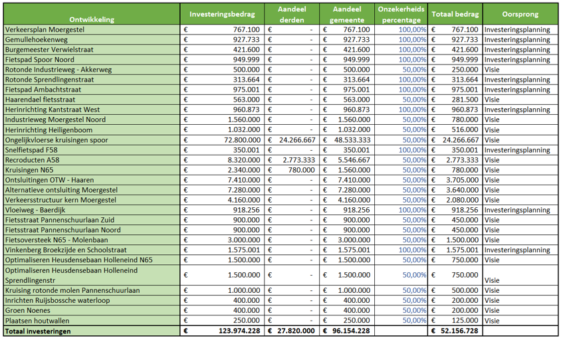Click the Aandeel derden header cell

[x=291, y=14]
